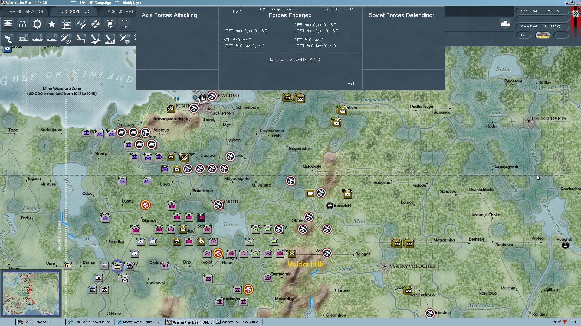Open the ADMINISTRATION tab
The image size is (581, 326).
coord(122,11)
